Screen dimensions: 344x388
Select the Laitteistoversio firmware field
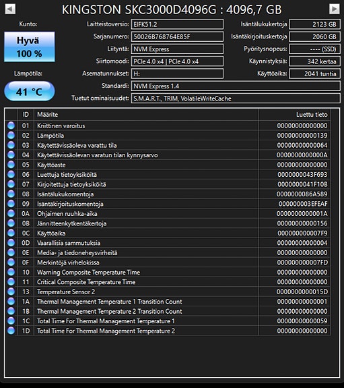click(177, 24)
